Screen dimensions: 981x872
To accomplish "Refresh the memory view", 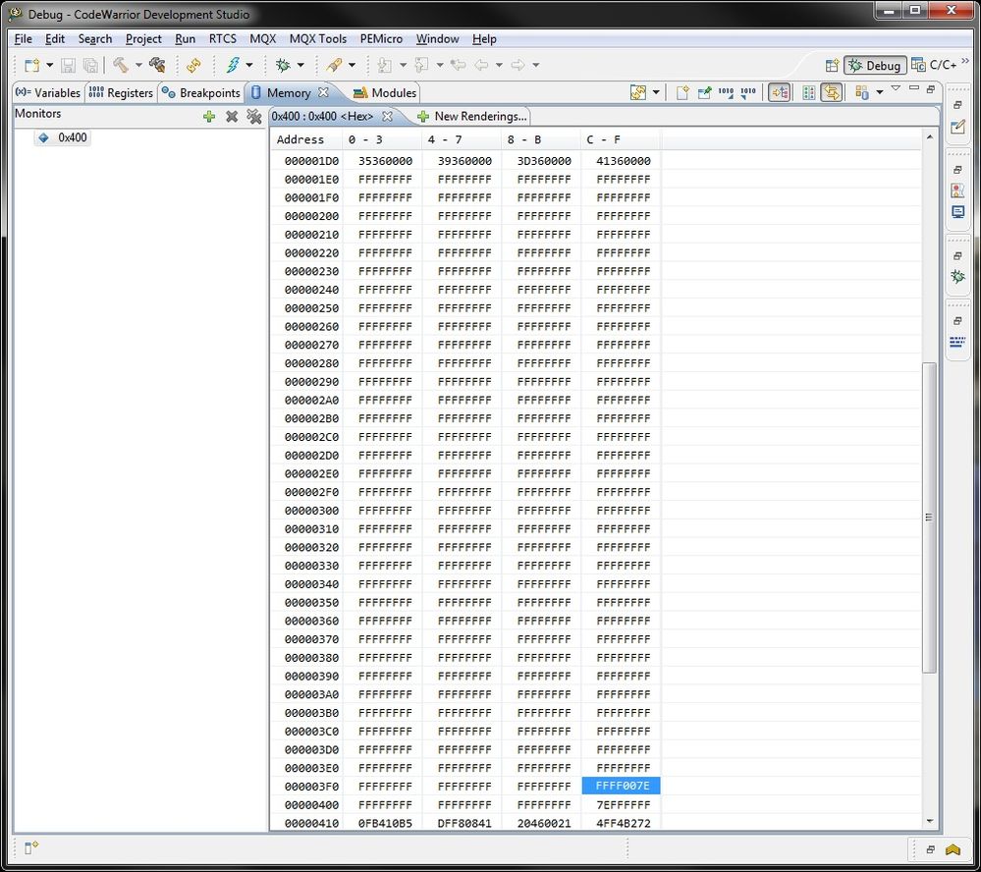I will [x=640, y=91].
